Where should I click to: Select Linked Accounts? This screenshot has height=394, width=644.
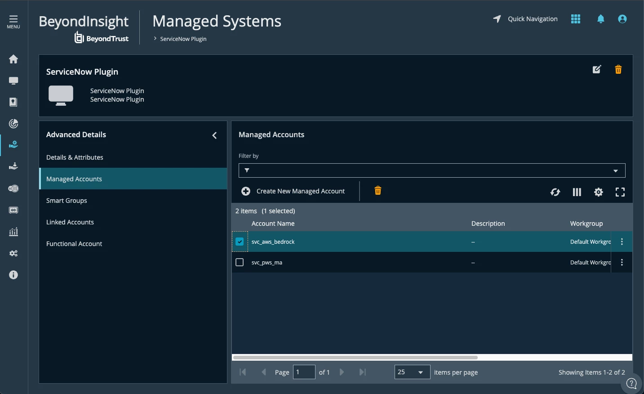click(x=133, y=222)
